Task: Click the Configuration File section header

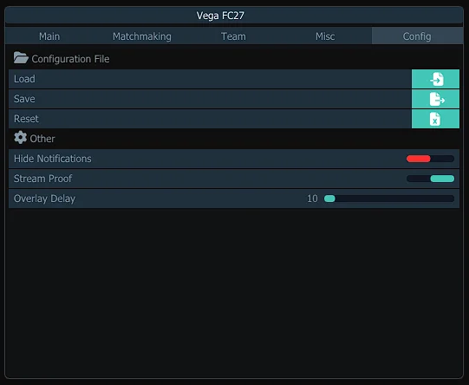Action: (x=70, y=59)
